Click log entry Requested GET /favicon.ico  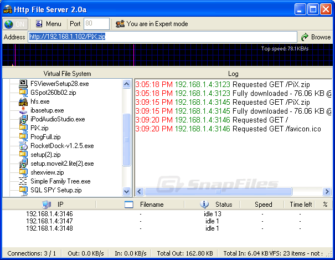(x=228, y=129)
